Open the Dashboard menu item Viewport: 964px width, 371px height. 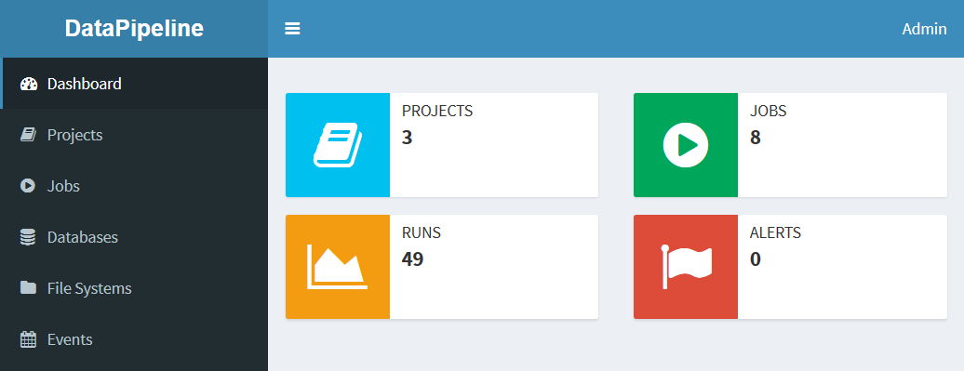[x=134, y=84]
